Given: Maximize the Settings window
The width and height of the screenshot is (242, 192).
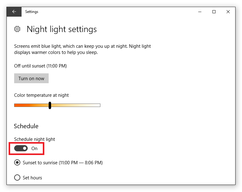Looking at the screenshot, I should tap(214, 12).
